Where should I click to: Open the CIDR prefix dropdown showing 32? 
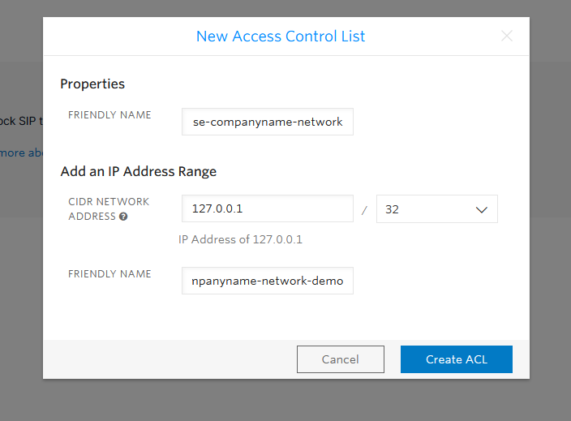pos(437,209)
